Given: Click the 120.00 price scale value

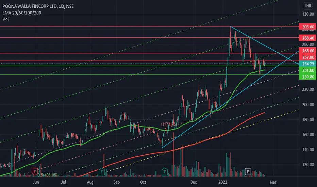Looking at the screenshot, I should (x=308, y=165).
